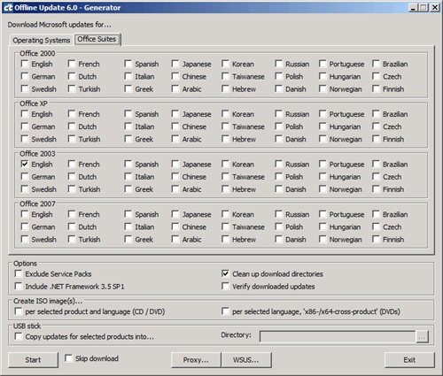Screen dimensions: 443x376
Task: Close the Offline Update window
Action: tap(435, 8)
